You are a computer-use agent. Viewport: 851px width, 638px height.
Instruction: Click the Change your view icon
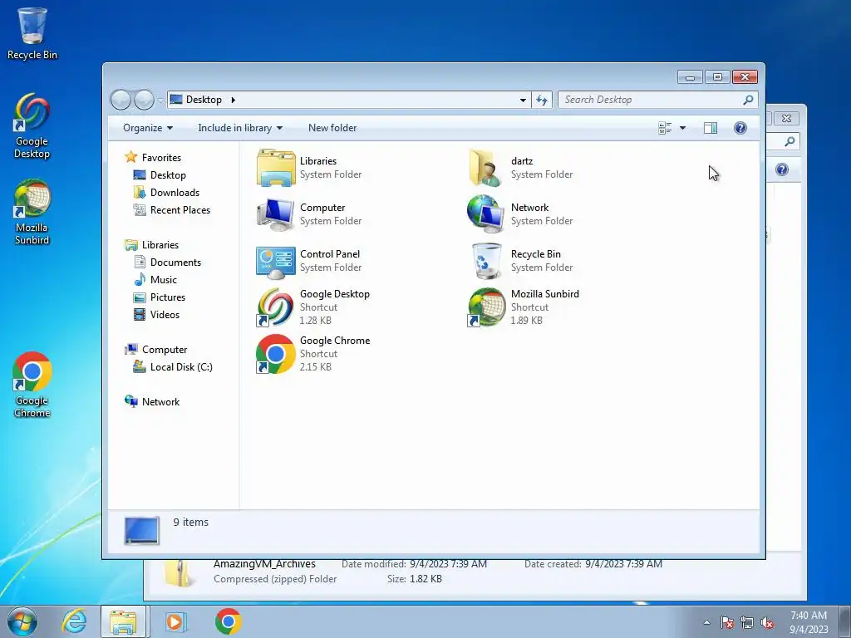665,128
